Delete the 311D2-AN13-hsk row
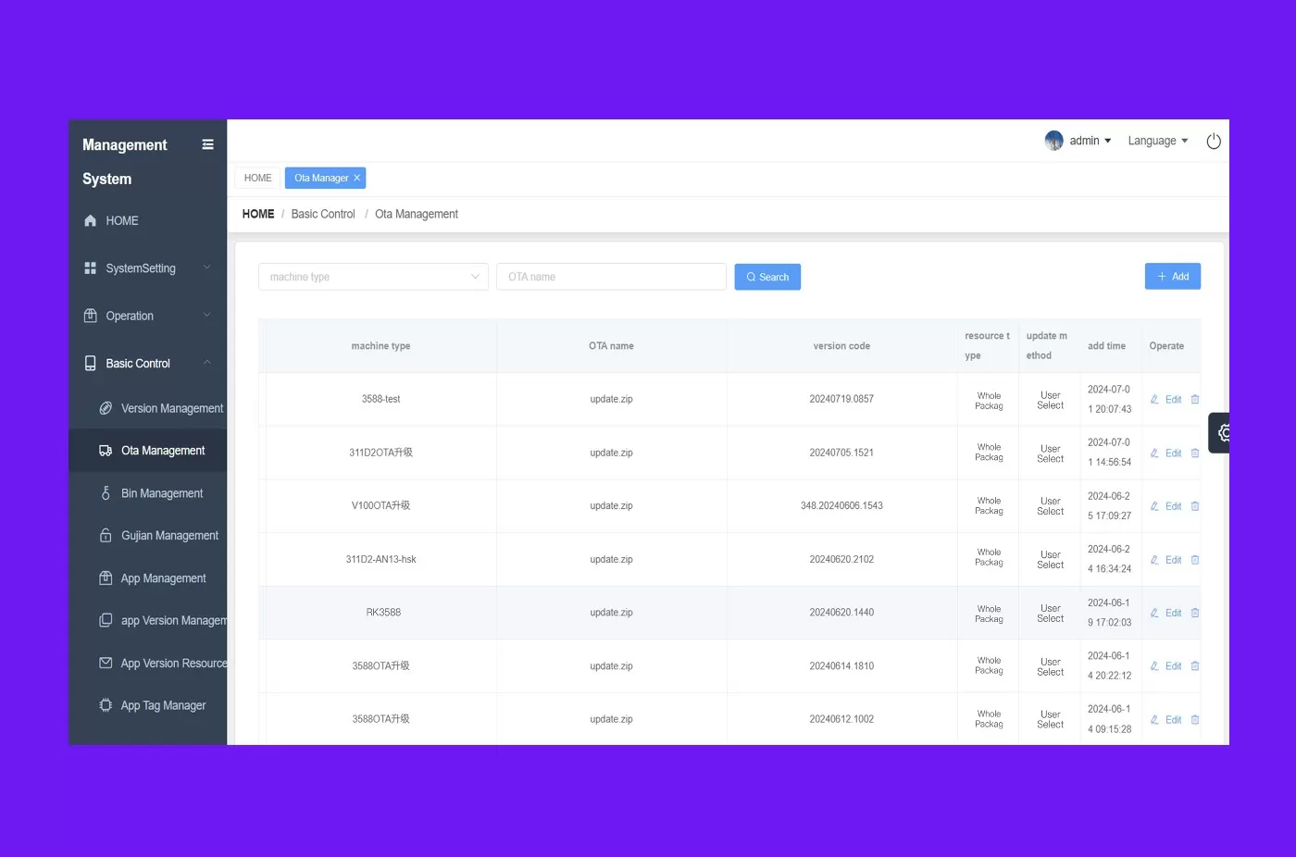The image size is (1296, 857). 1195,560
